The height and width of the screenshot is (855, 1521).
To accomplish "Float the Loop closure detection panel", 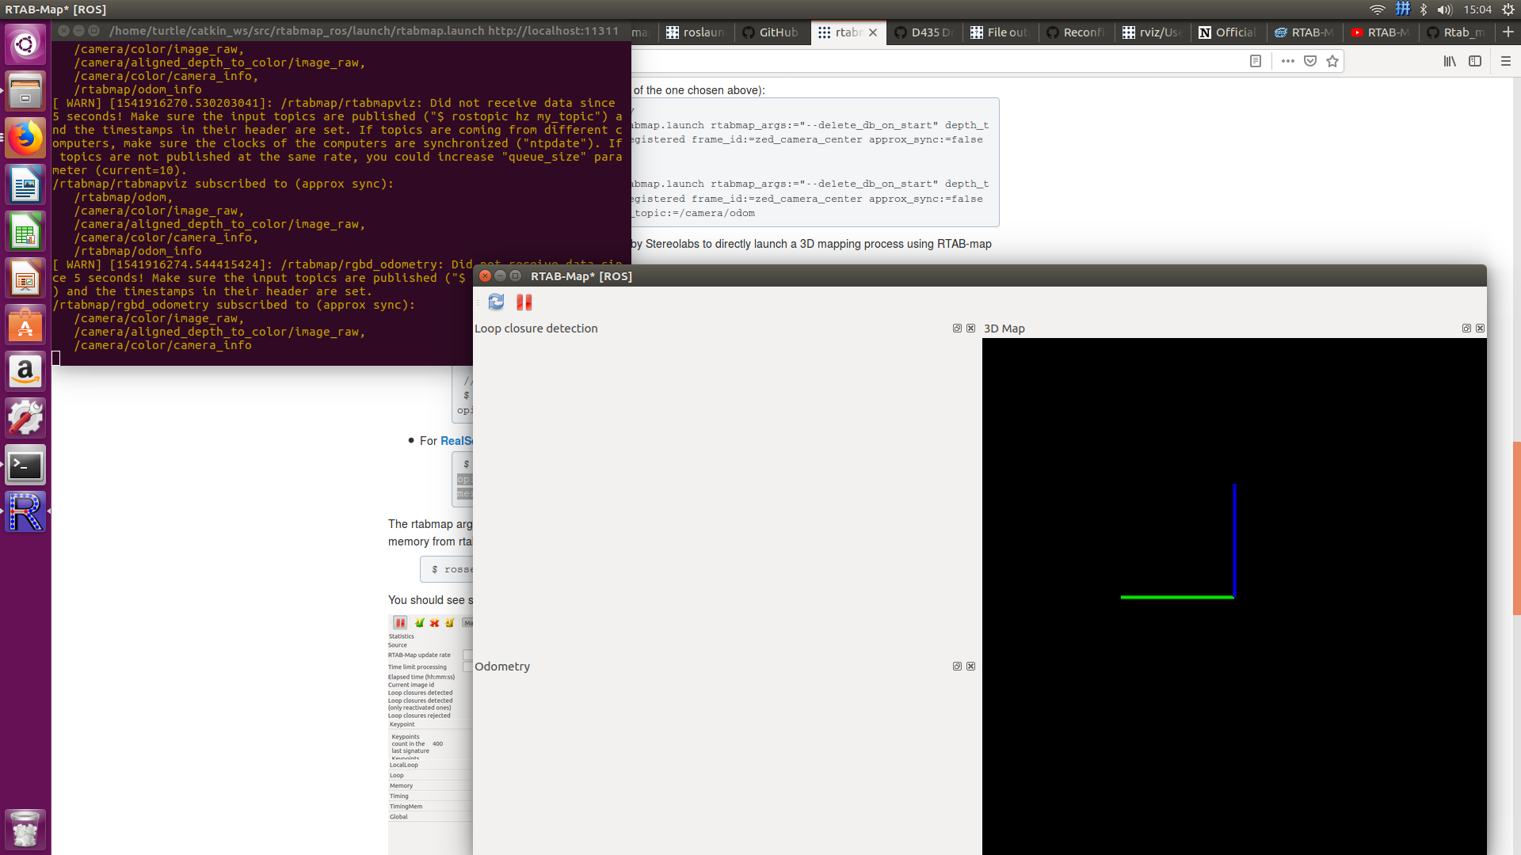I will (957, 329).
